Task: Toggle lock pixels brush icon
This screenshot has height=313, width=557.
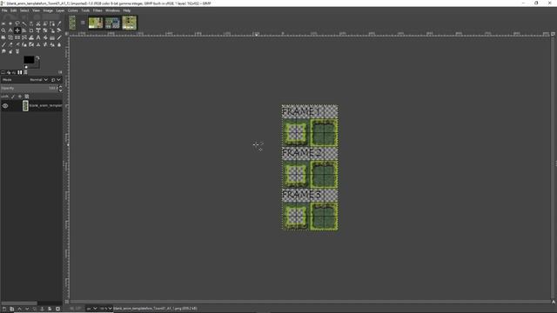Action: coord(13,97)
